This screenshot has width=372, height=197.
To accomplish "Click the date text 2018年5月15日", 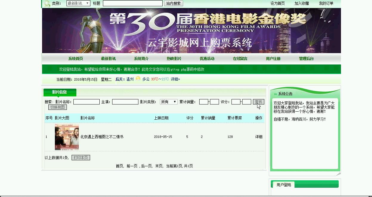I will [x=86, y=79].
